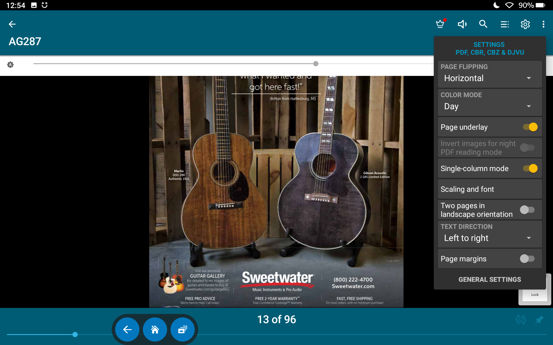Tap the sync notification icon beside the picture icon
Viewport: 553px width, 345px height.
pos(44,5)
